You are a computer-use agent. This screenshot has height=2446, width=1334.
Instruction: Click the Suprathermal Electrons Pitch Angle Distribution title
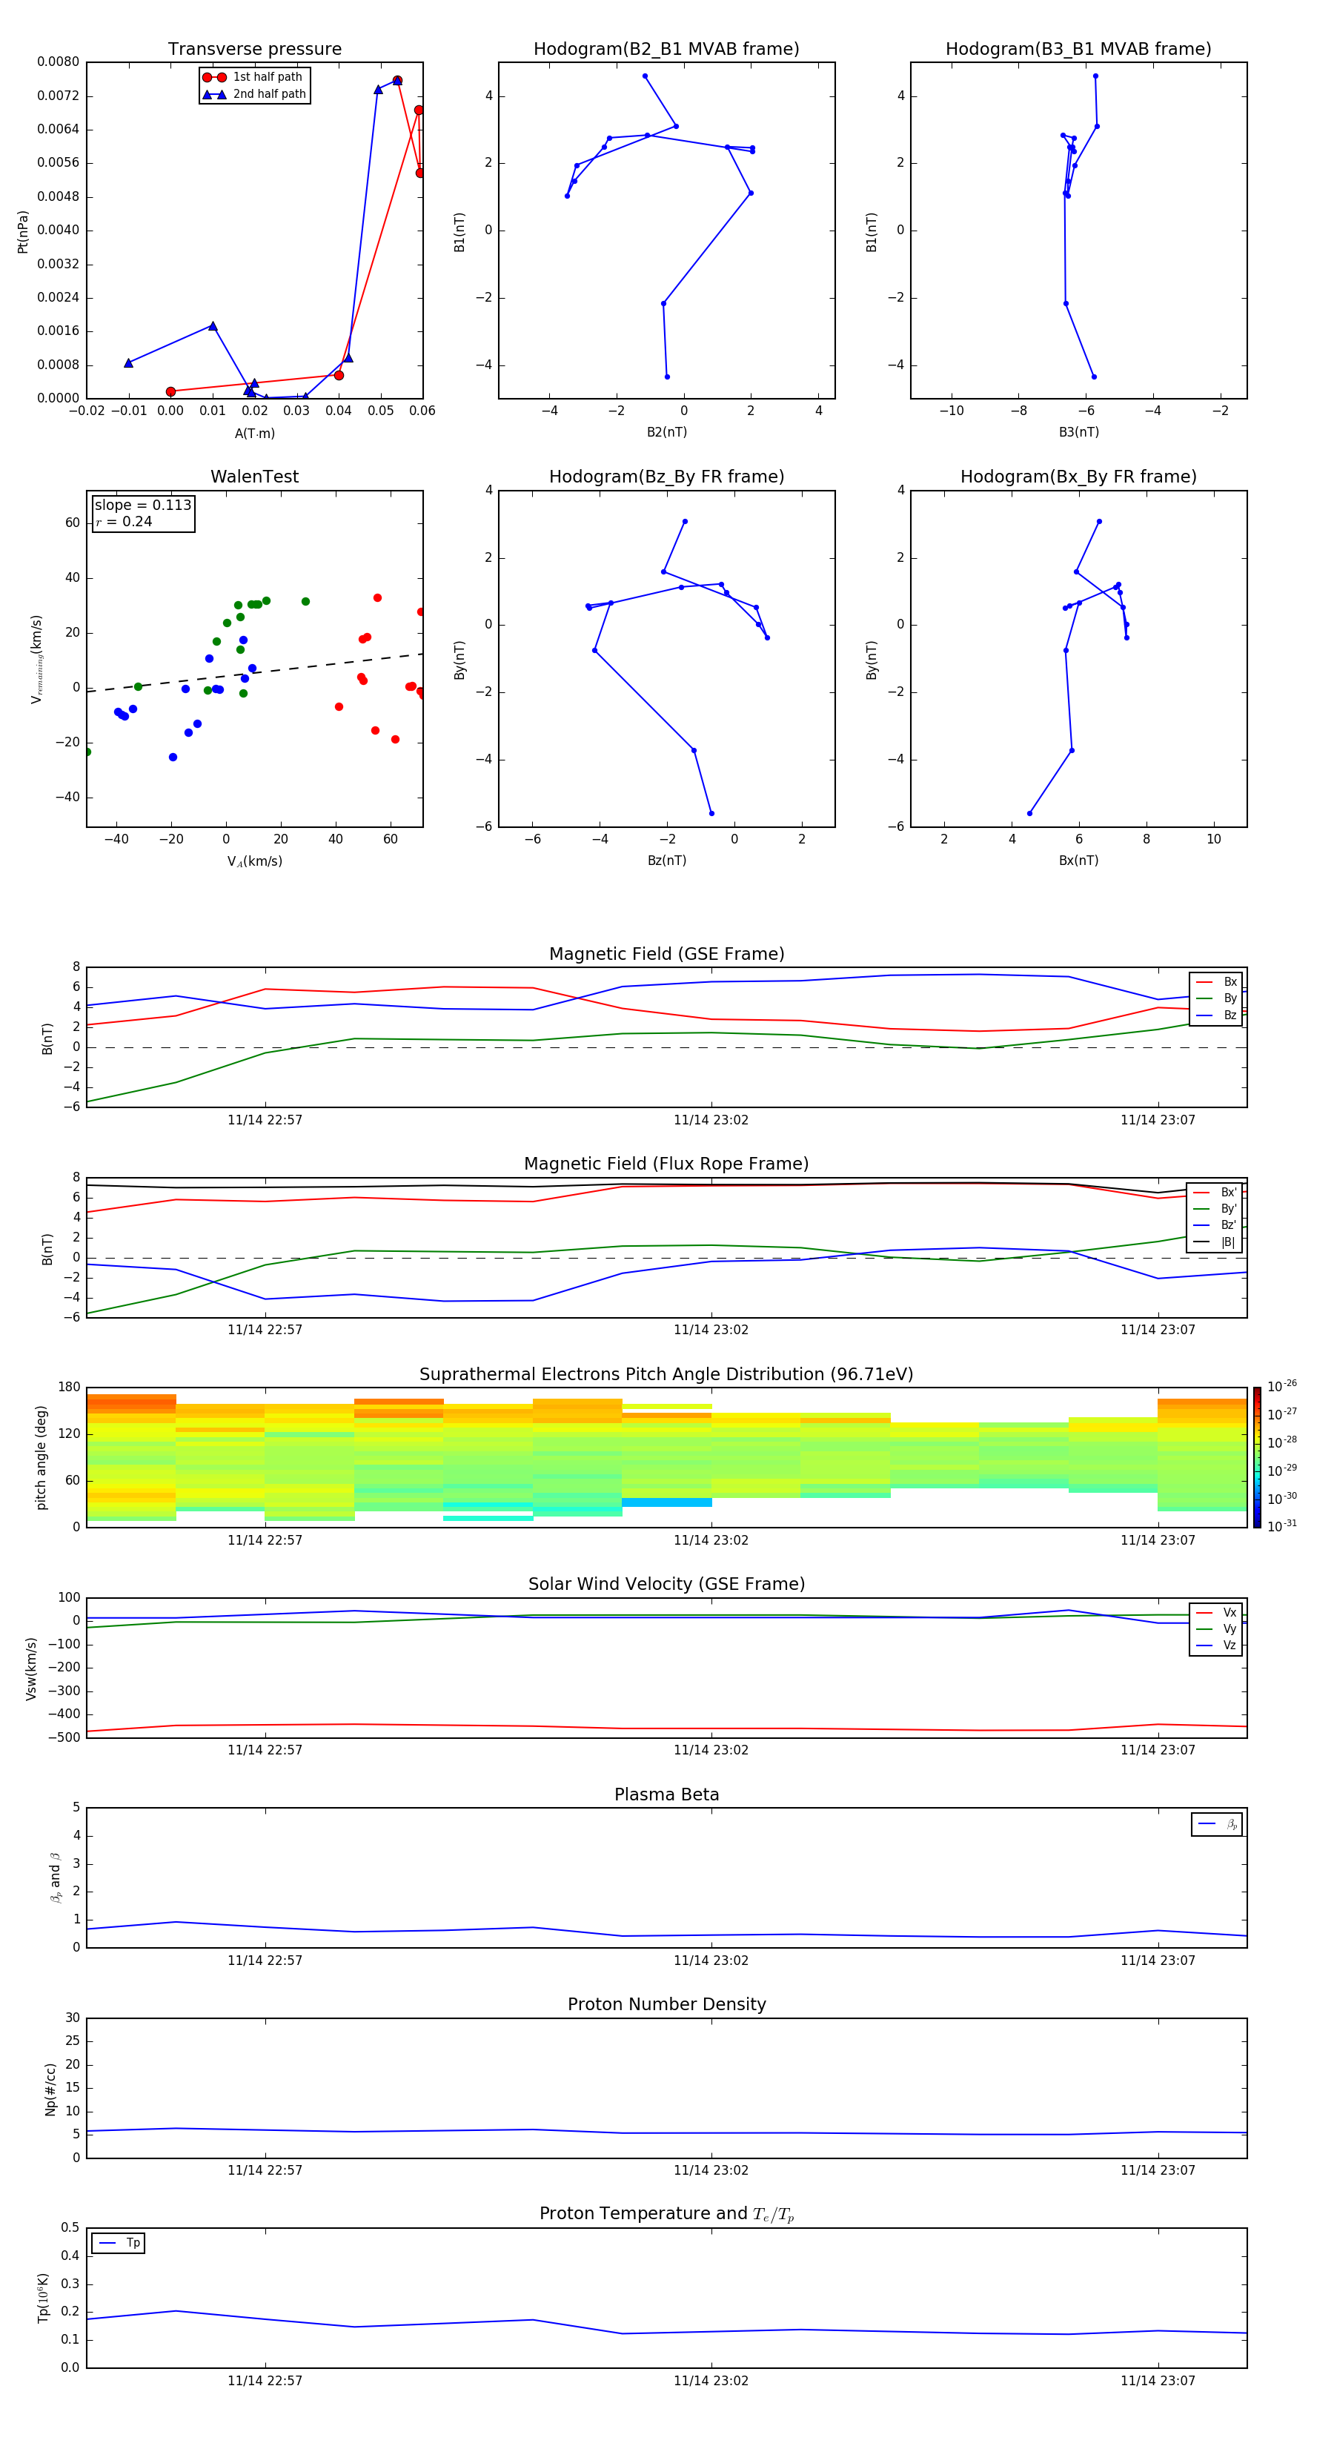pyautogui.click(x=666, y=1375)
